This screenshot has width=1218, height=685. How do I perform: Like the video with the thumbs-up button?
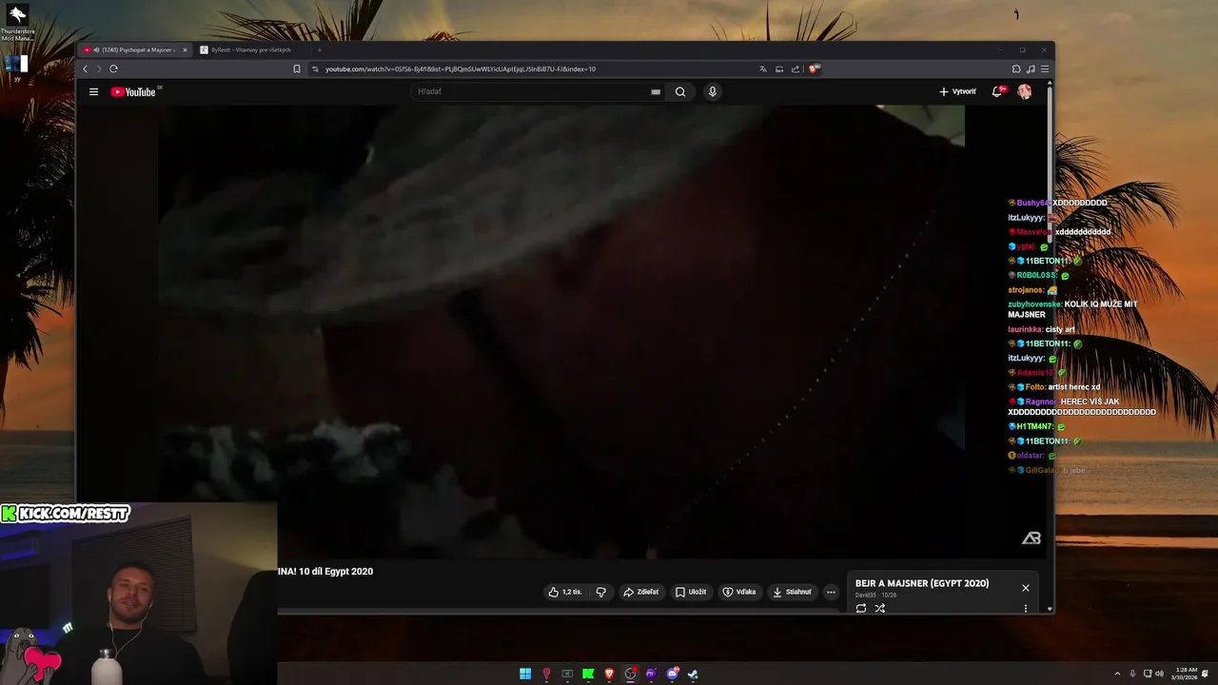coord(564,592)
